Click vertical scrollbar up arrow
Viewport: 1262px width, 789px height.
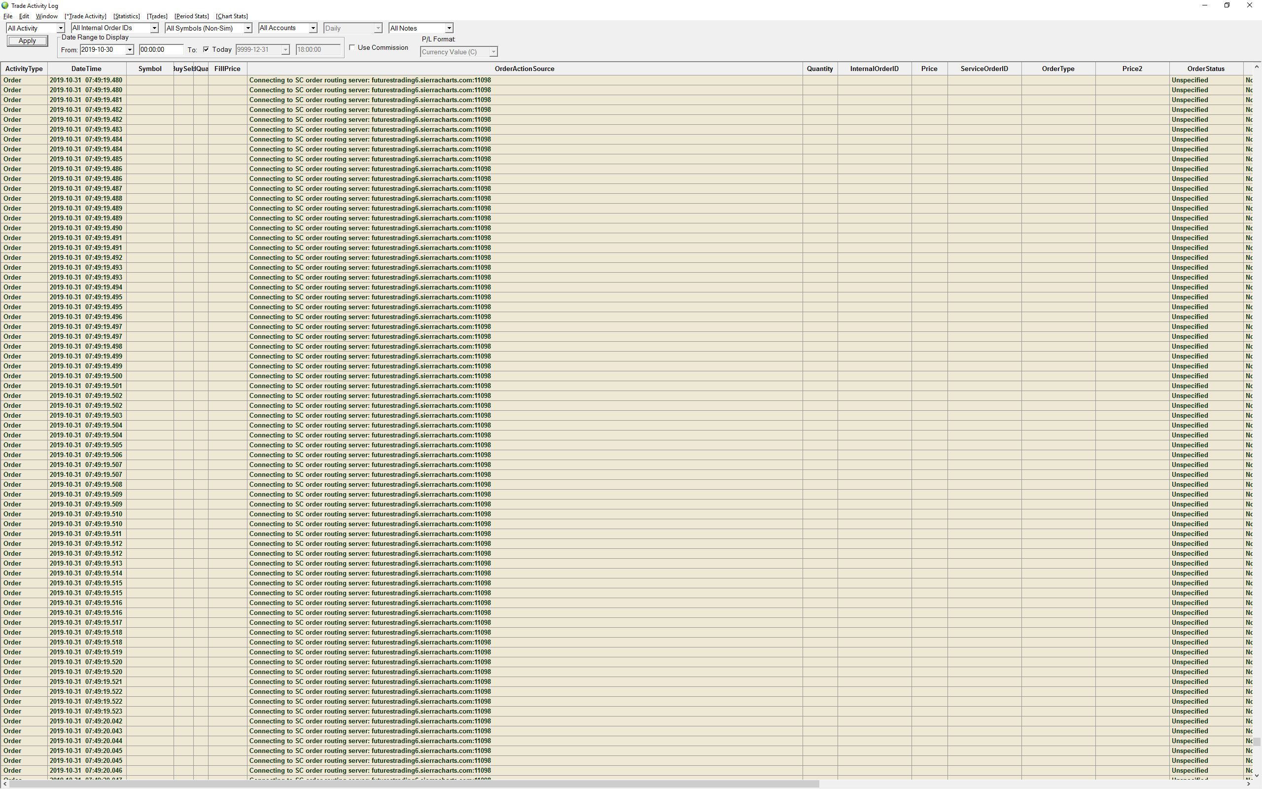coord(1257,67)
